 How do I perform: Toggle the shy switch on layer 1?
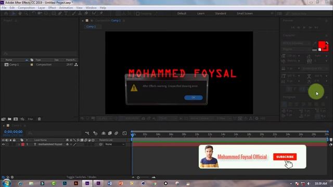(67, 144)
